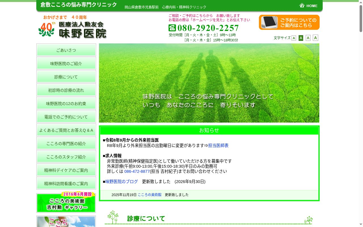Open 味野医院の12のお約束 menu item
This screenshot has width=363, height=227.
coord(66,103)
